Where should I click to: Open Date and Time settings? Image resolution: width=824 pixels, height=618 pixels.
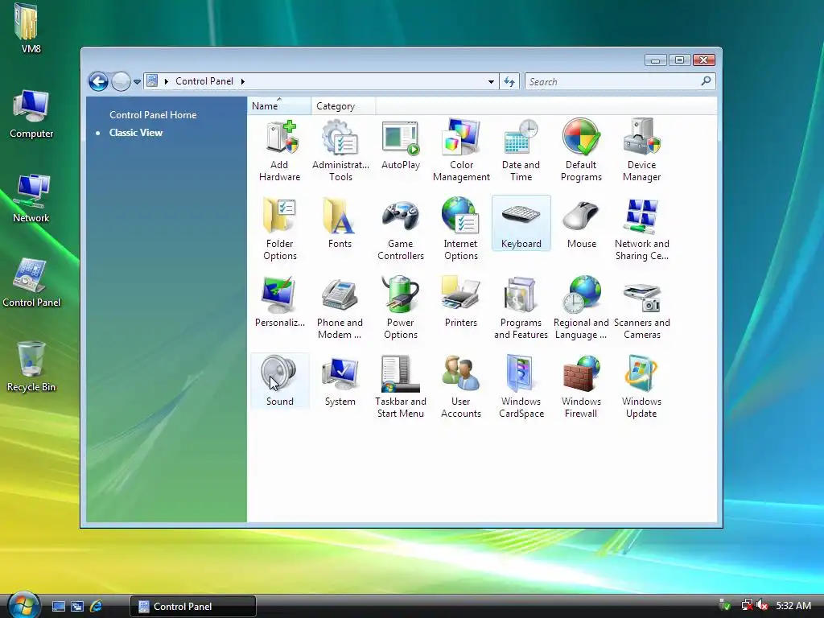(x=521, y=150)
